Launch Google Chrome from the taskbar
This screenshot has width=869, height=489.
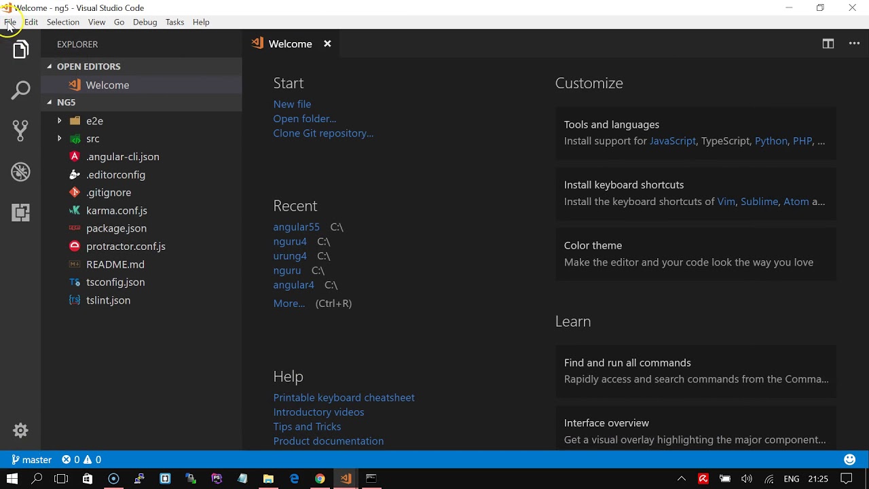click(x=320, y=479)
